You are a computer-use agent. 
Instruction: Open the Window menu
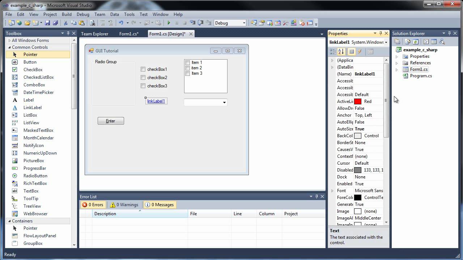160,14
